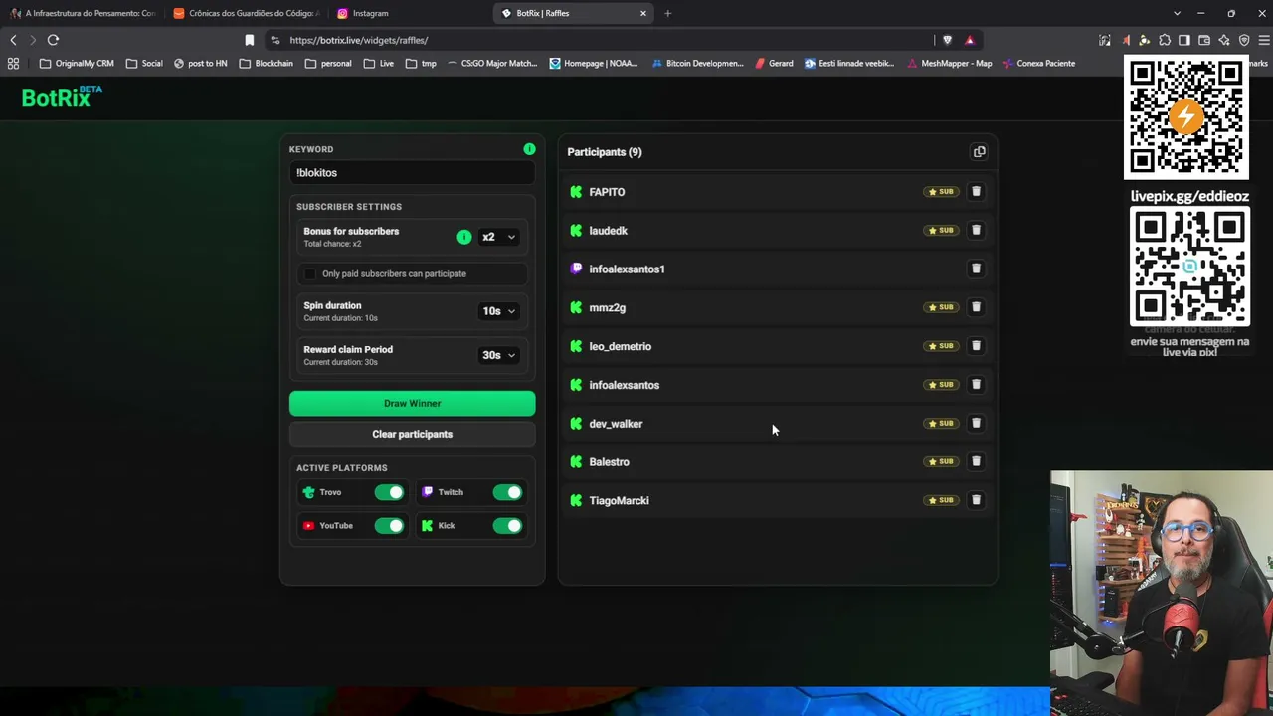Remove infoalexsantos using its trash icon

(x=976, y=384)
